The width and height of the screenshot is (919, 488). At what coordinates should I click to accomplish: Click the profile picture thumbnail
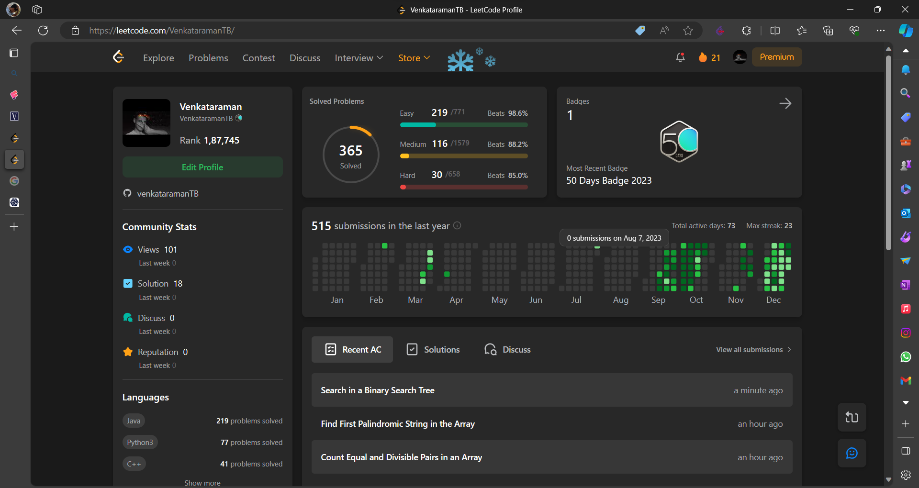point(146,123)
